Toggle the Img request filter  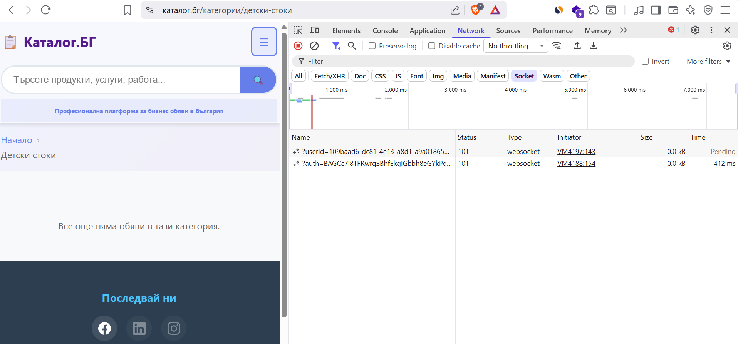click(x=438, y=76)
